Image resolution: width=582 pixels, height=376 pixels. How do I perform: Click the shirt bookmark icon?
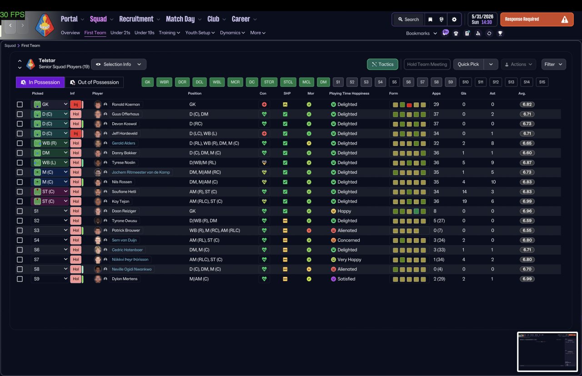456,33
